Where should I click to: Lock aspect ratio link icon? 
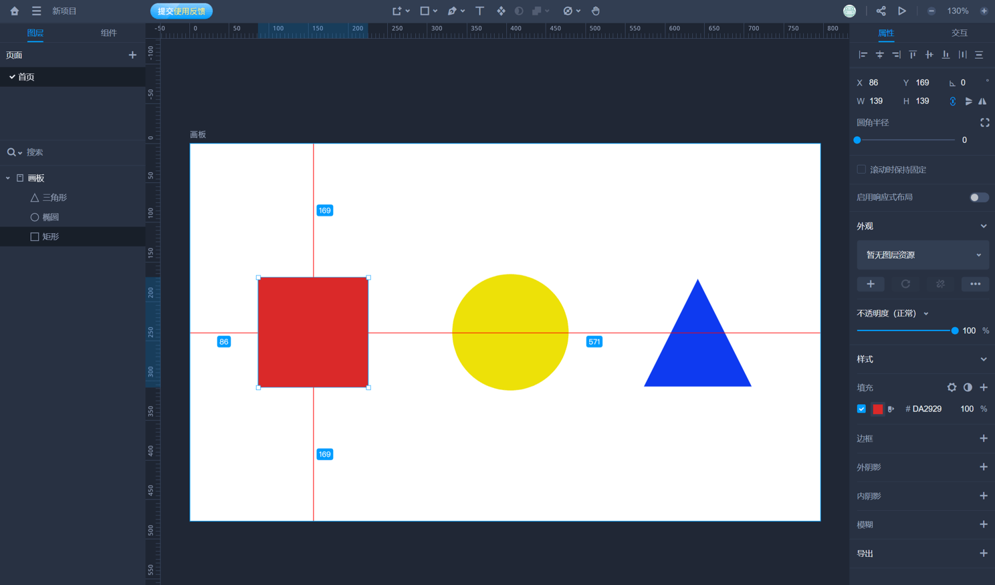pos(952,102)
